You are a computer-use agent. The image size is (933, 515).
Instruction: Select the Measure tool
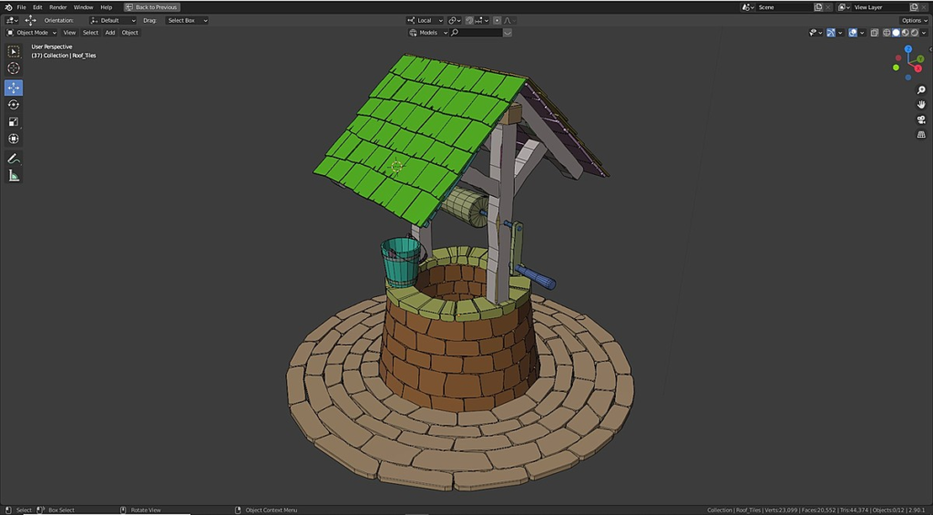pos(14,176)
